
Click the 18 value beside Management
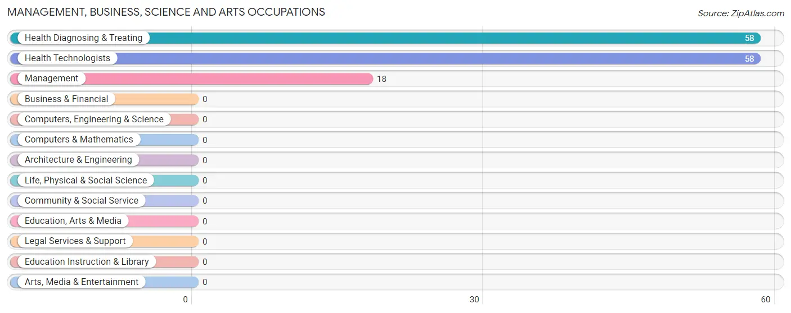pyautogui.click(x=381, y=79)
